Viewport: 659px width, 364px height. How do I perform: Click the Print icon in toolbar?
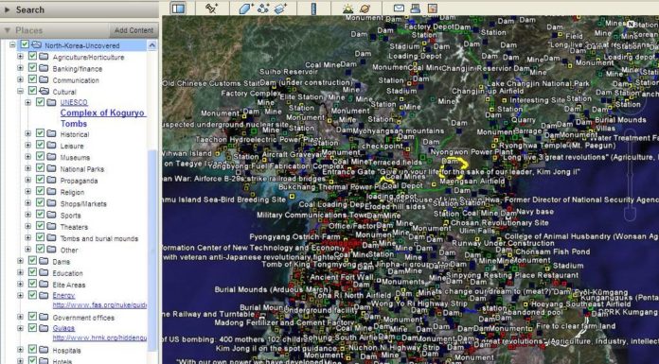point(416,8)
